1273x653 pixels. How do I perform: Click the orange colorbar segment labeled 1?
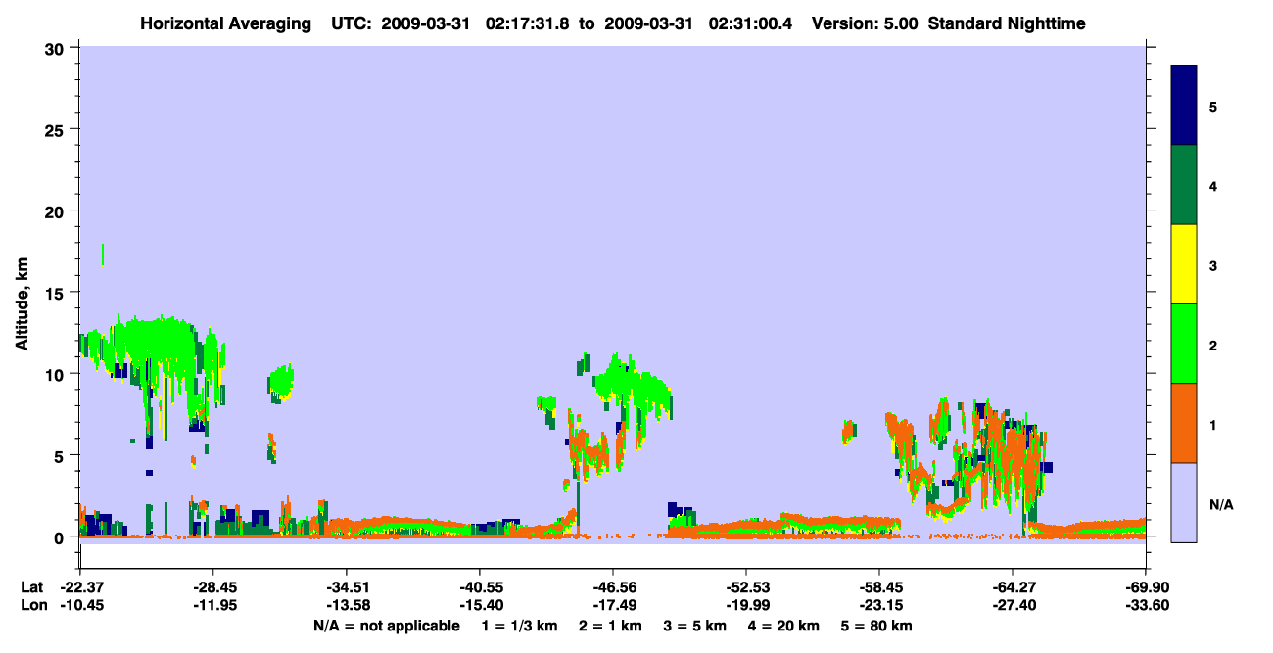click(1184, 423)
